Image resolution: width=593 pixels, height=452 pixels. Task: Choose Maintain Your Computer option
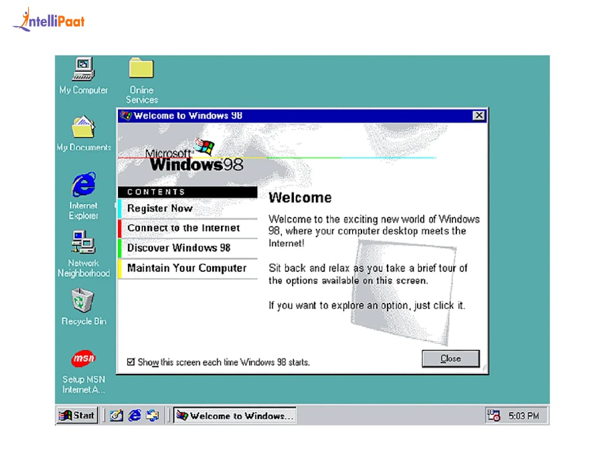(188, 268)
